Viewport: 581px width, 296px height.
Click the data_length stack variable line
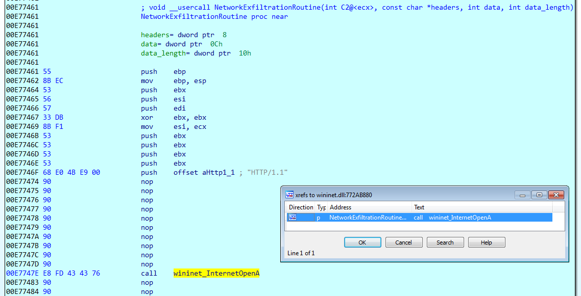click(162, 53)
